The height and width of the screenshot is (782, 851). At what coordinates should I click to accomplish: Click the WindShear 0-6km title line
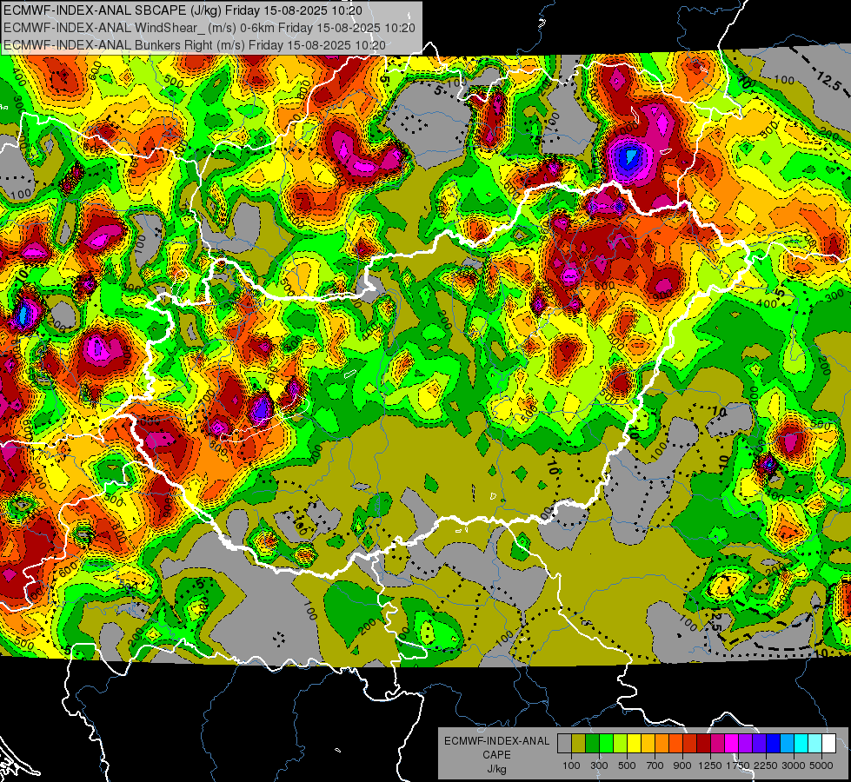pos(209,28)
